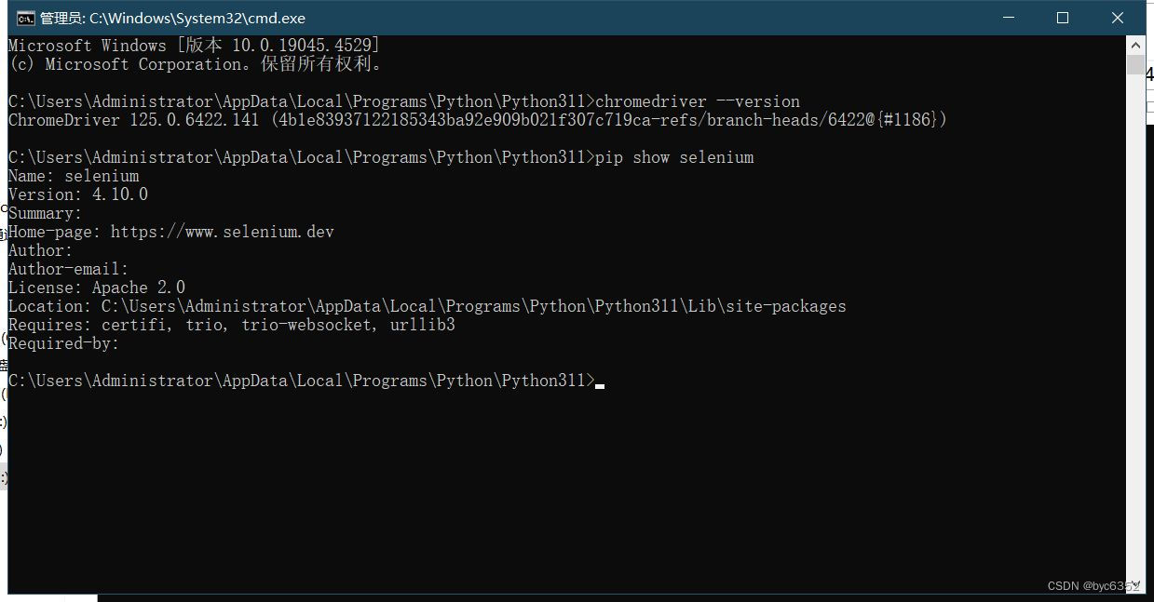
Task: Click the scrollbar track below the thumb
Action: tap(1134, 326)
